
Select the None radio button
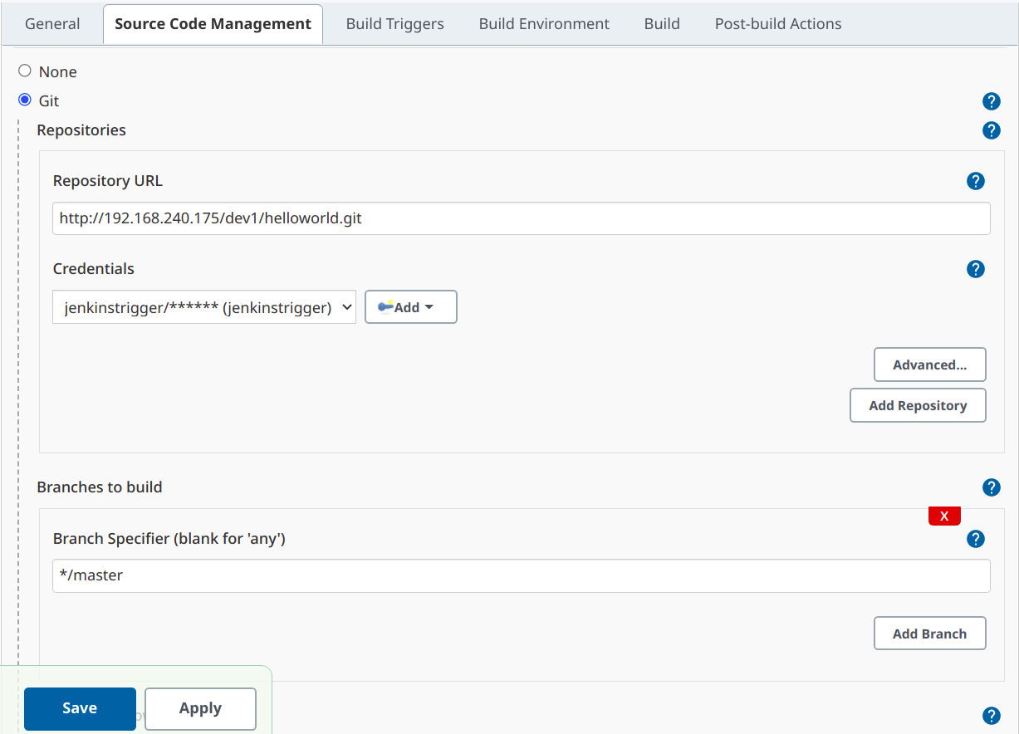(x=24, y=71)
